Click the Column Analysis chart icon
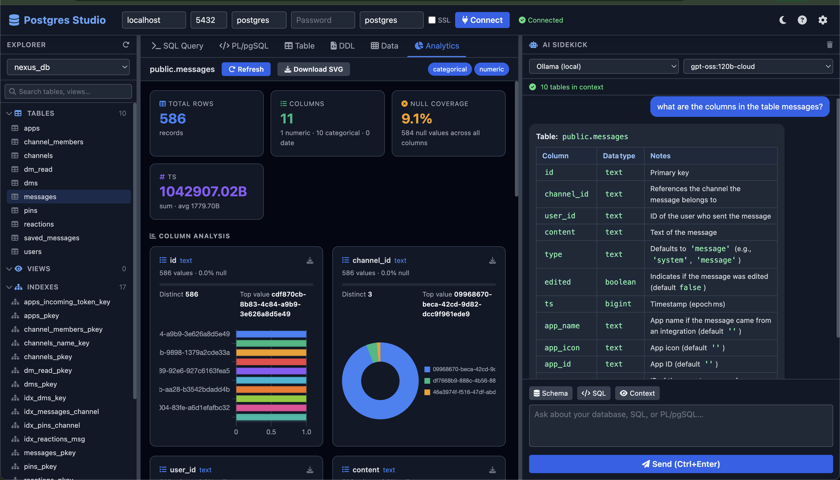 coord(153,236)
